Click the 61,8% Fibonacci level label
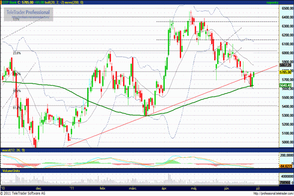Viewport: 294px width, 196px height. pyautogui.click(x=17, y=107)
